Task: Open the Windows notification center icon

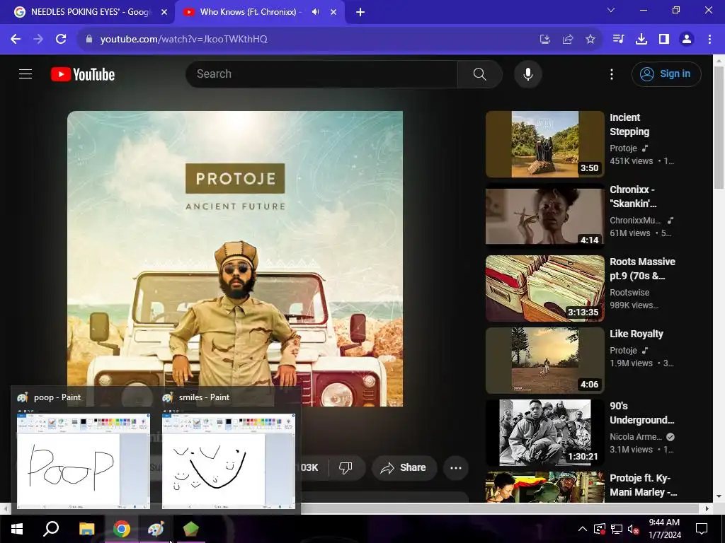Action: coord(702,529)
